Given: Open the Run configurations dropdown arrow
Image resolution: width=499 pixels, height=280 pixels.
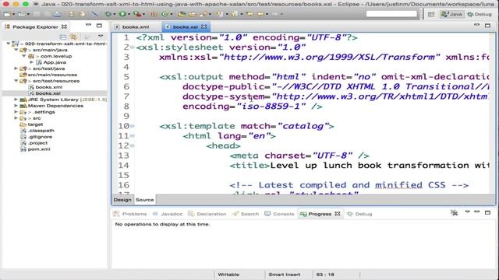Looking at the screenshot, I should point(129,15).
